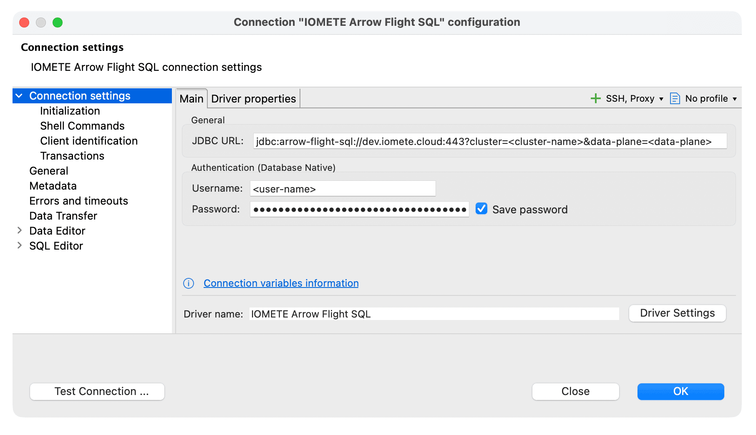Viewport: 756px width, 435px height.
Task: Click into the Username field
Action: point(343,189)
